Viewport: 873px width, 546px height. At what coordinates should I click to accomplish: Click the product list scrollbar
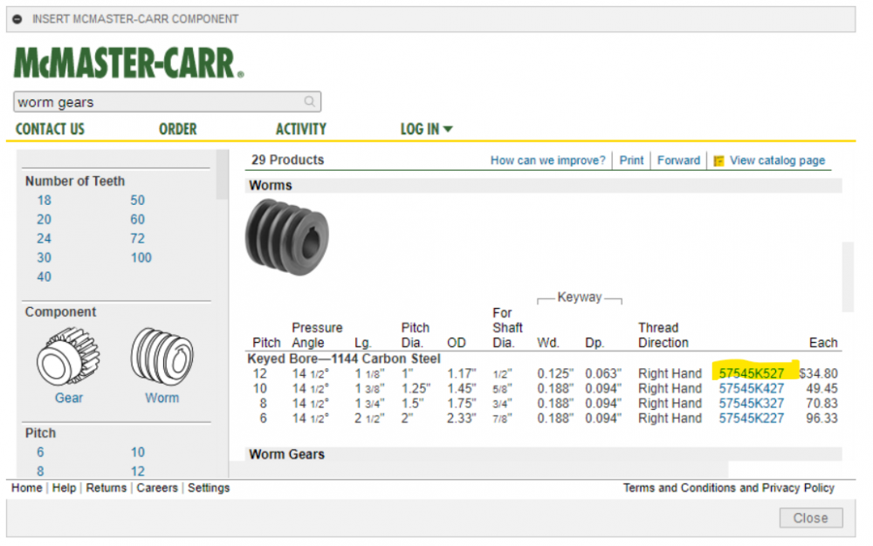click(x=848, y=276)
